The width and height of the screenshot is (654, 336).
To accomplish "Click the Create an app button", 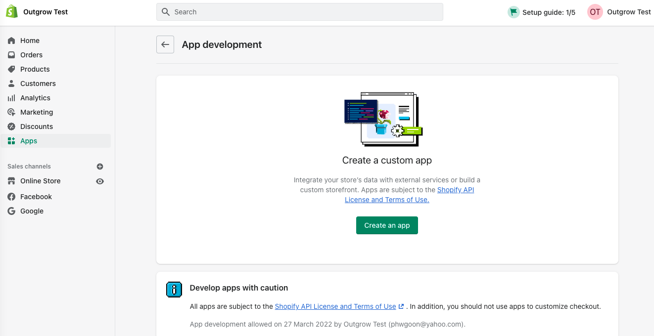I will pyautogui.click(x=387, y=225).
